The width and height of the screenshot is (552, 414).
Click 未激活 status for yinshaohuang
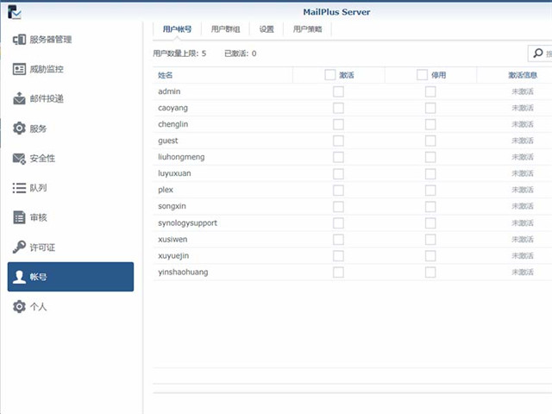(523, 273)
